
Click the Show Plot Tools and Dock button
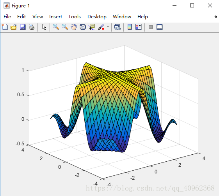[160, 27]
